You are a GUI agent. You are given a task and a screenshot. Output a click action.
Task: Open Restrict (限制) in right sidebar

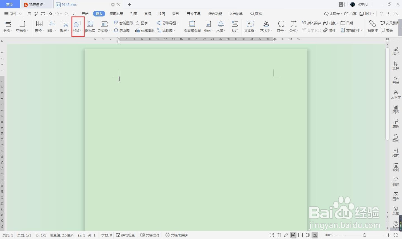pyautogui.click(x=396, y=138)
